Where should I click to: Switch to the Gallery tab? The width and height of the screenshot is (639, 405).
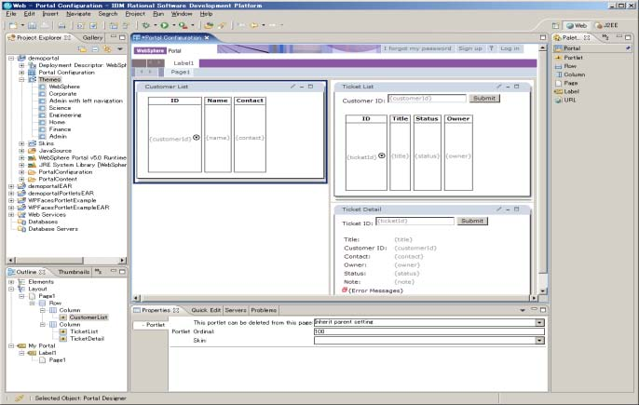pyautogui.click(x=92, y=37)
